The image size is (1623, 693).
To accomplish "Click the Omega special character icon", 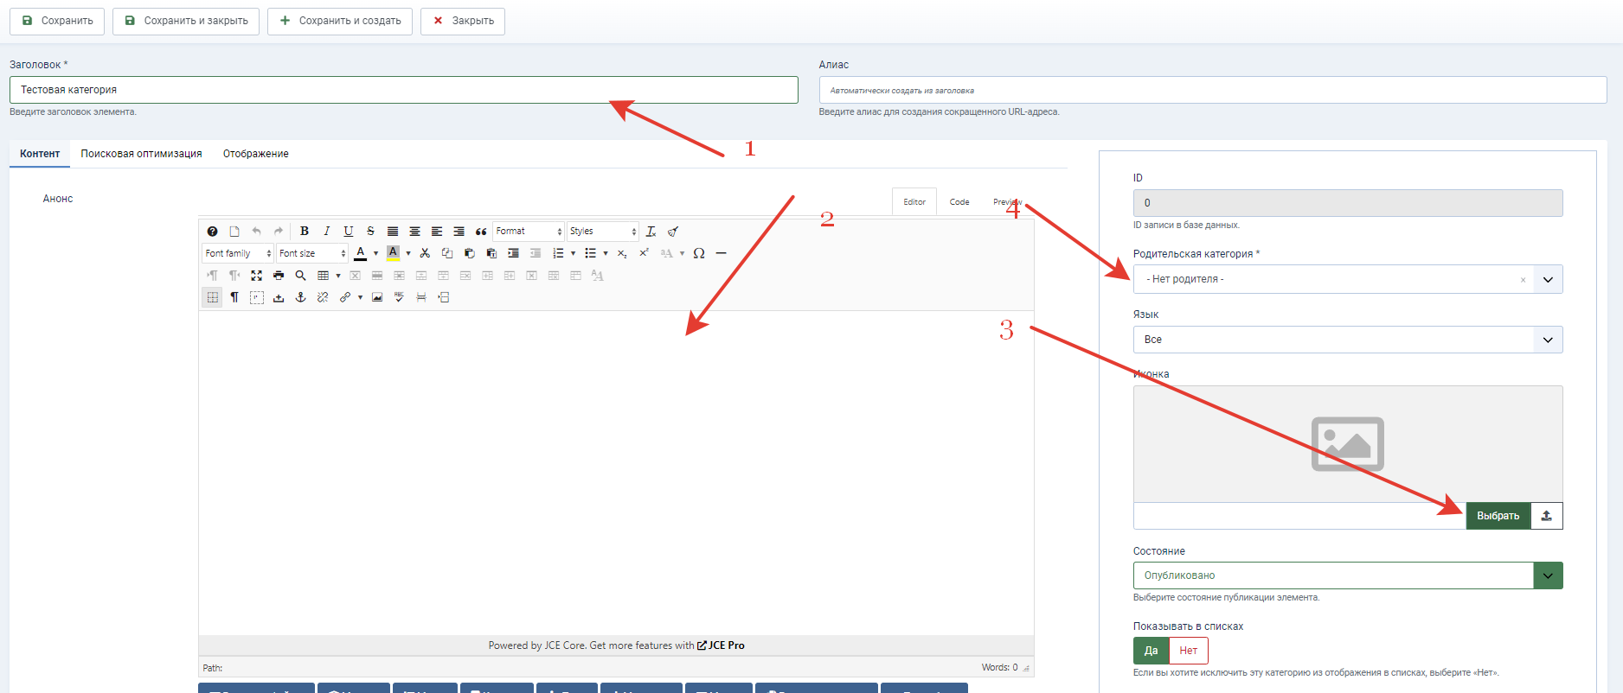I will [x=699, y=253].
